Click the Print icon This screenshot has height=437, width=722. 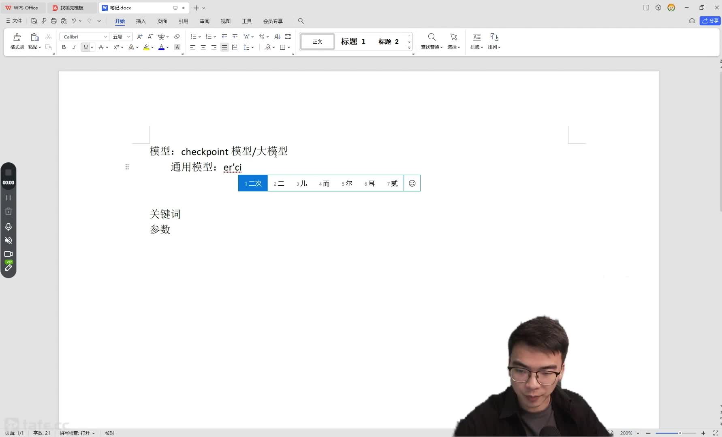tap(53, 21)
